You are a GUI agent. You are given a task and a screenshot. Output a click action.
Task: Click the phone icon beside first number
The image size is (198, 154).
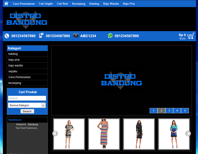(7, 36)
